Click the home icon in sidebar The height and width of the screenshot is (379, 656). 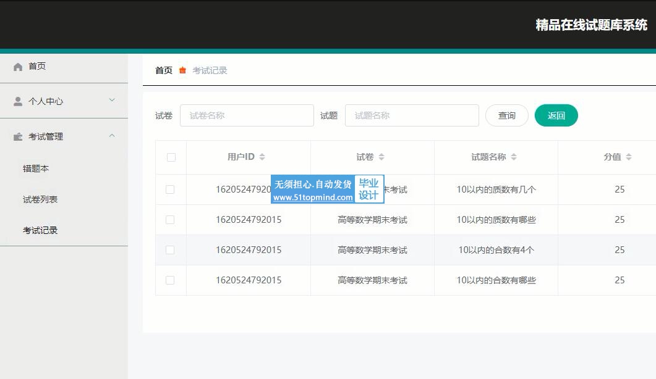[18, 67]
